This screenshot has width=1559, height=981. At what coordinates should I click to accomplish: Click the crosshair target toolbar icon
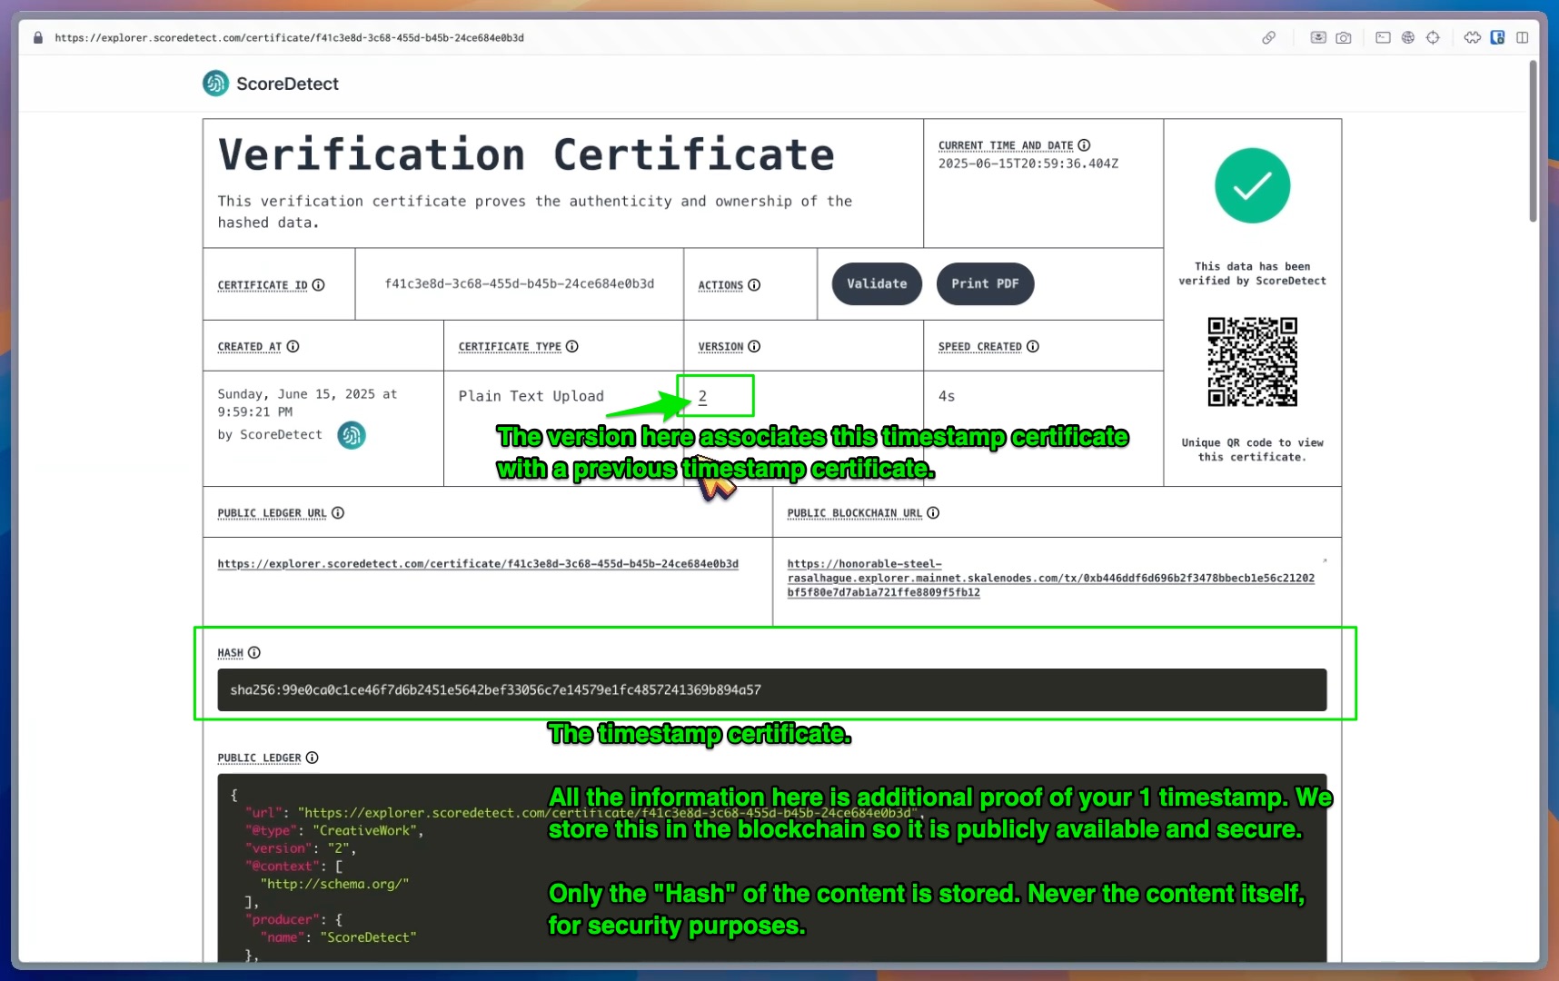(x=1433, y=37)
